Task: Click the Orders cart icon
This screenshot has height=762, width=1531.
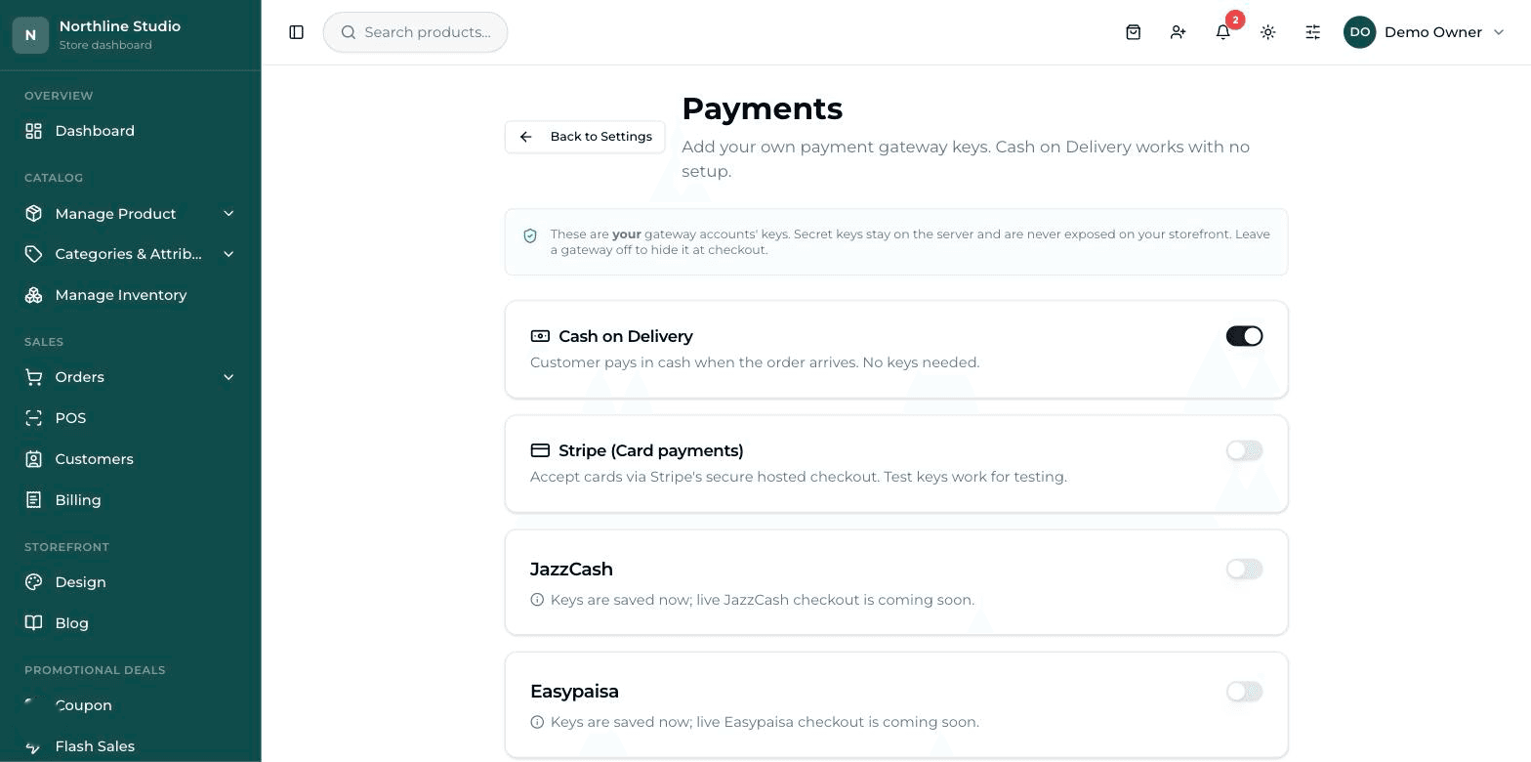Action: click(x=34, y=377)
